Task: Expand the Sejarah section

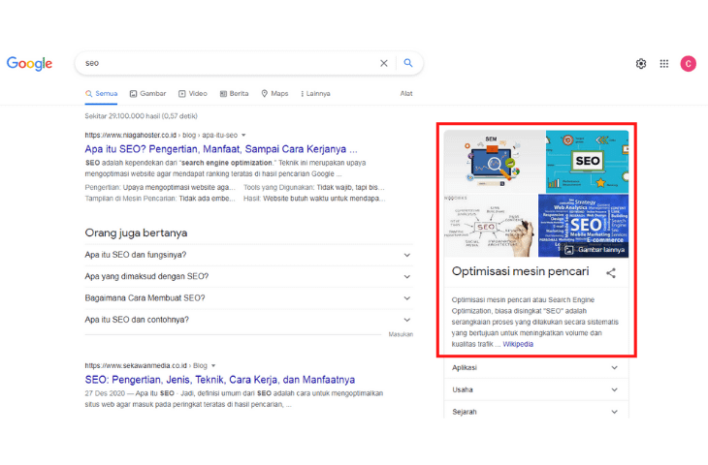Action: 536,412
